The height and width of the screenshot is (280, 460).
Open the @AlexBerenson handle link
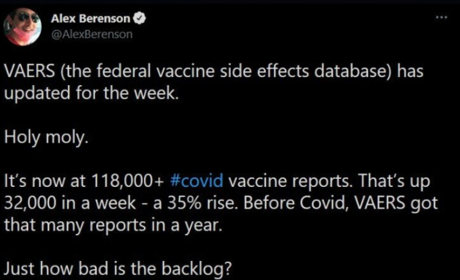point(92,34)
